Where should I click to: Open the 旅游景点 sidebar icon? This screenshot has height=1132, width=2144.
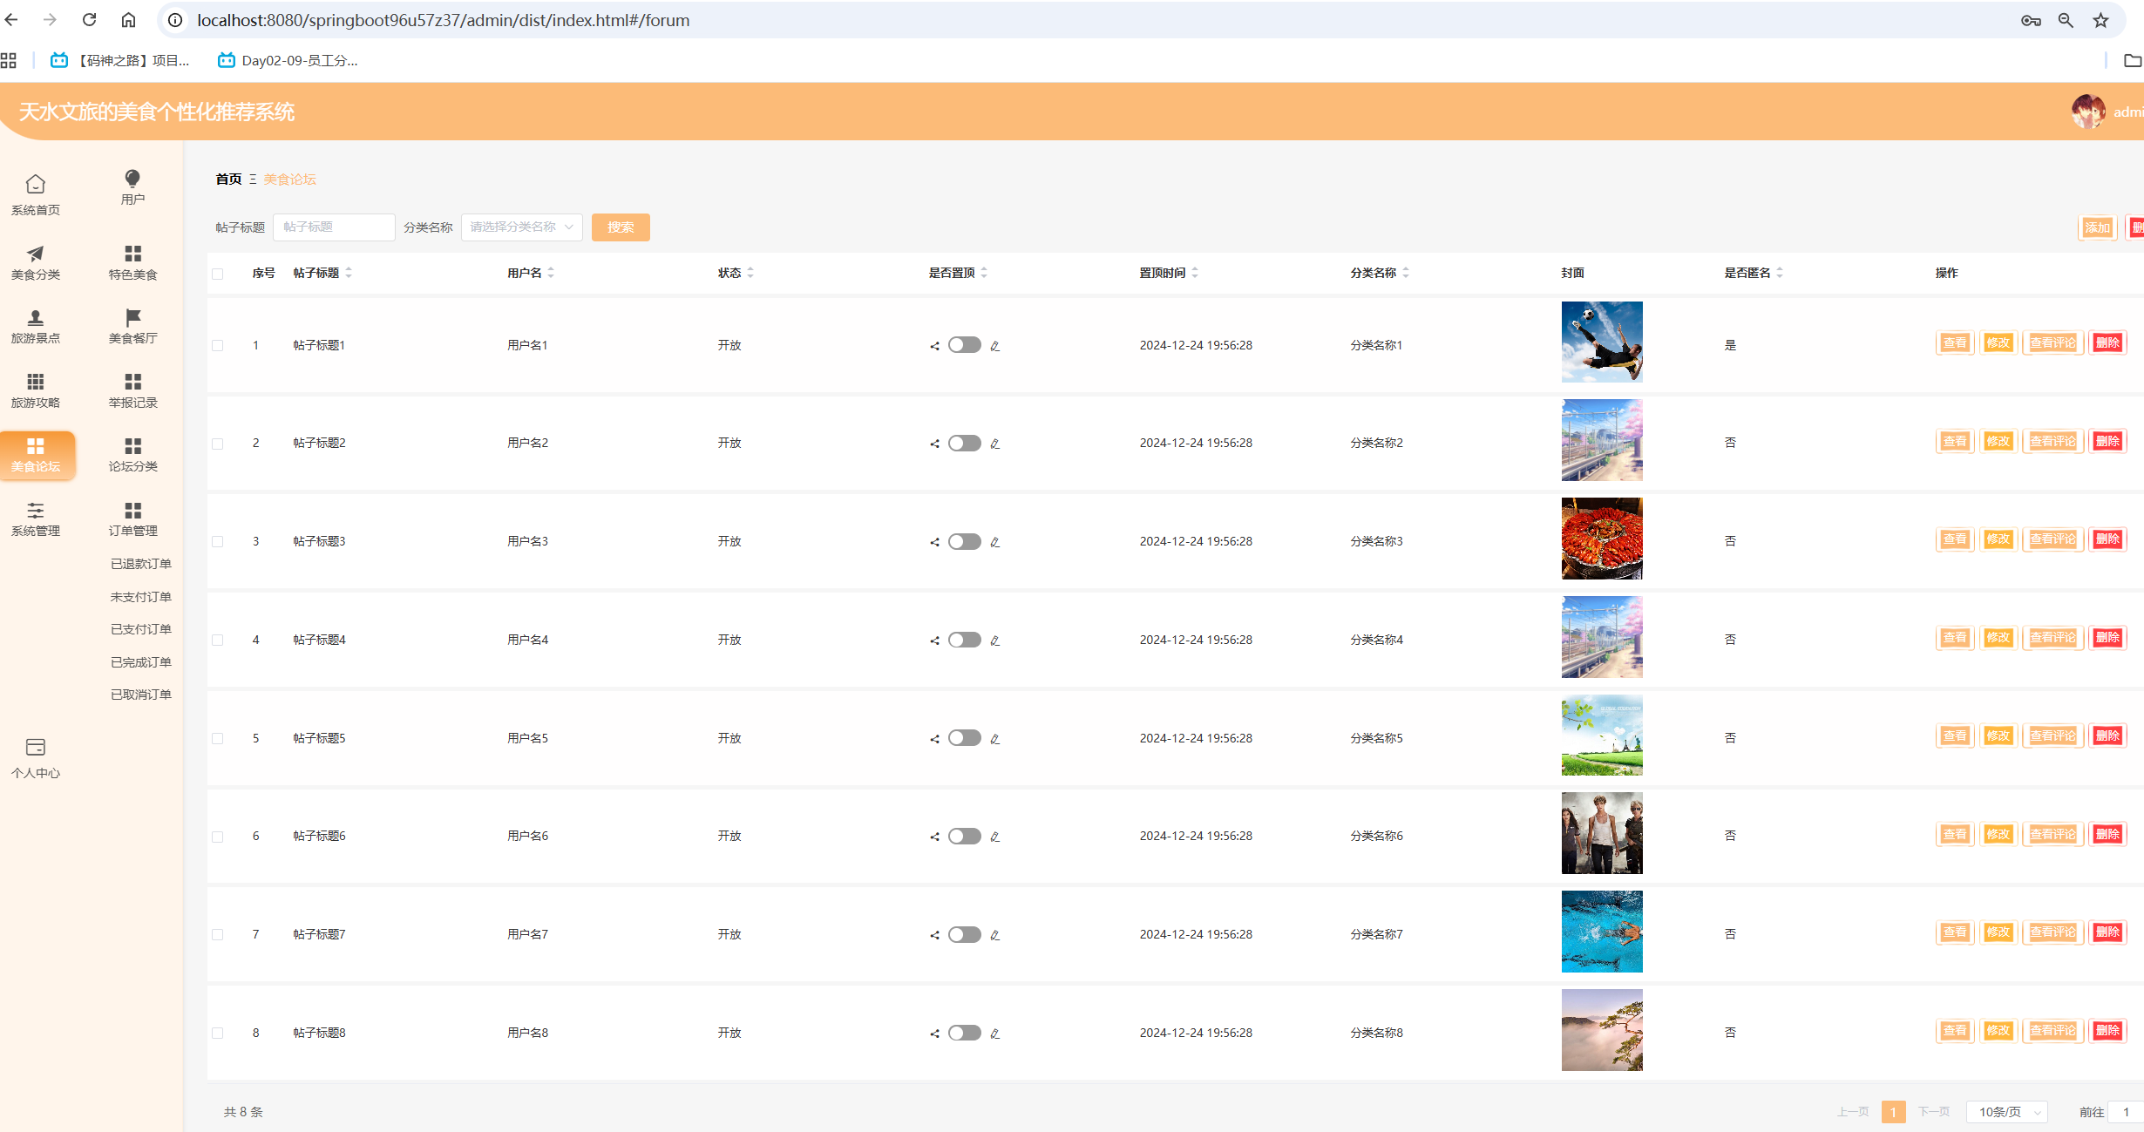click(x=36, y=318)
